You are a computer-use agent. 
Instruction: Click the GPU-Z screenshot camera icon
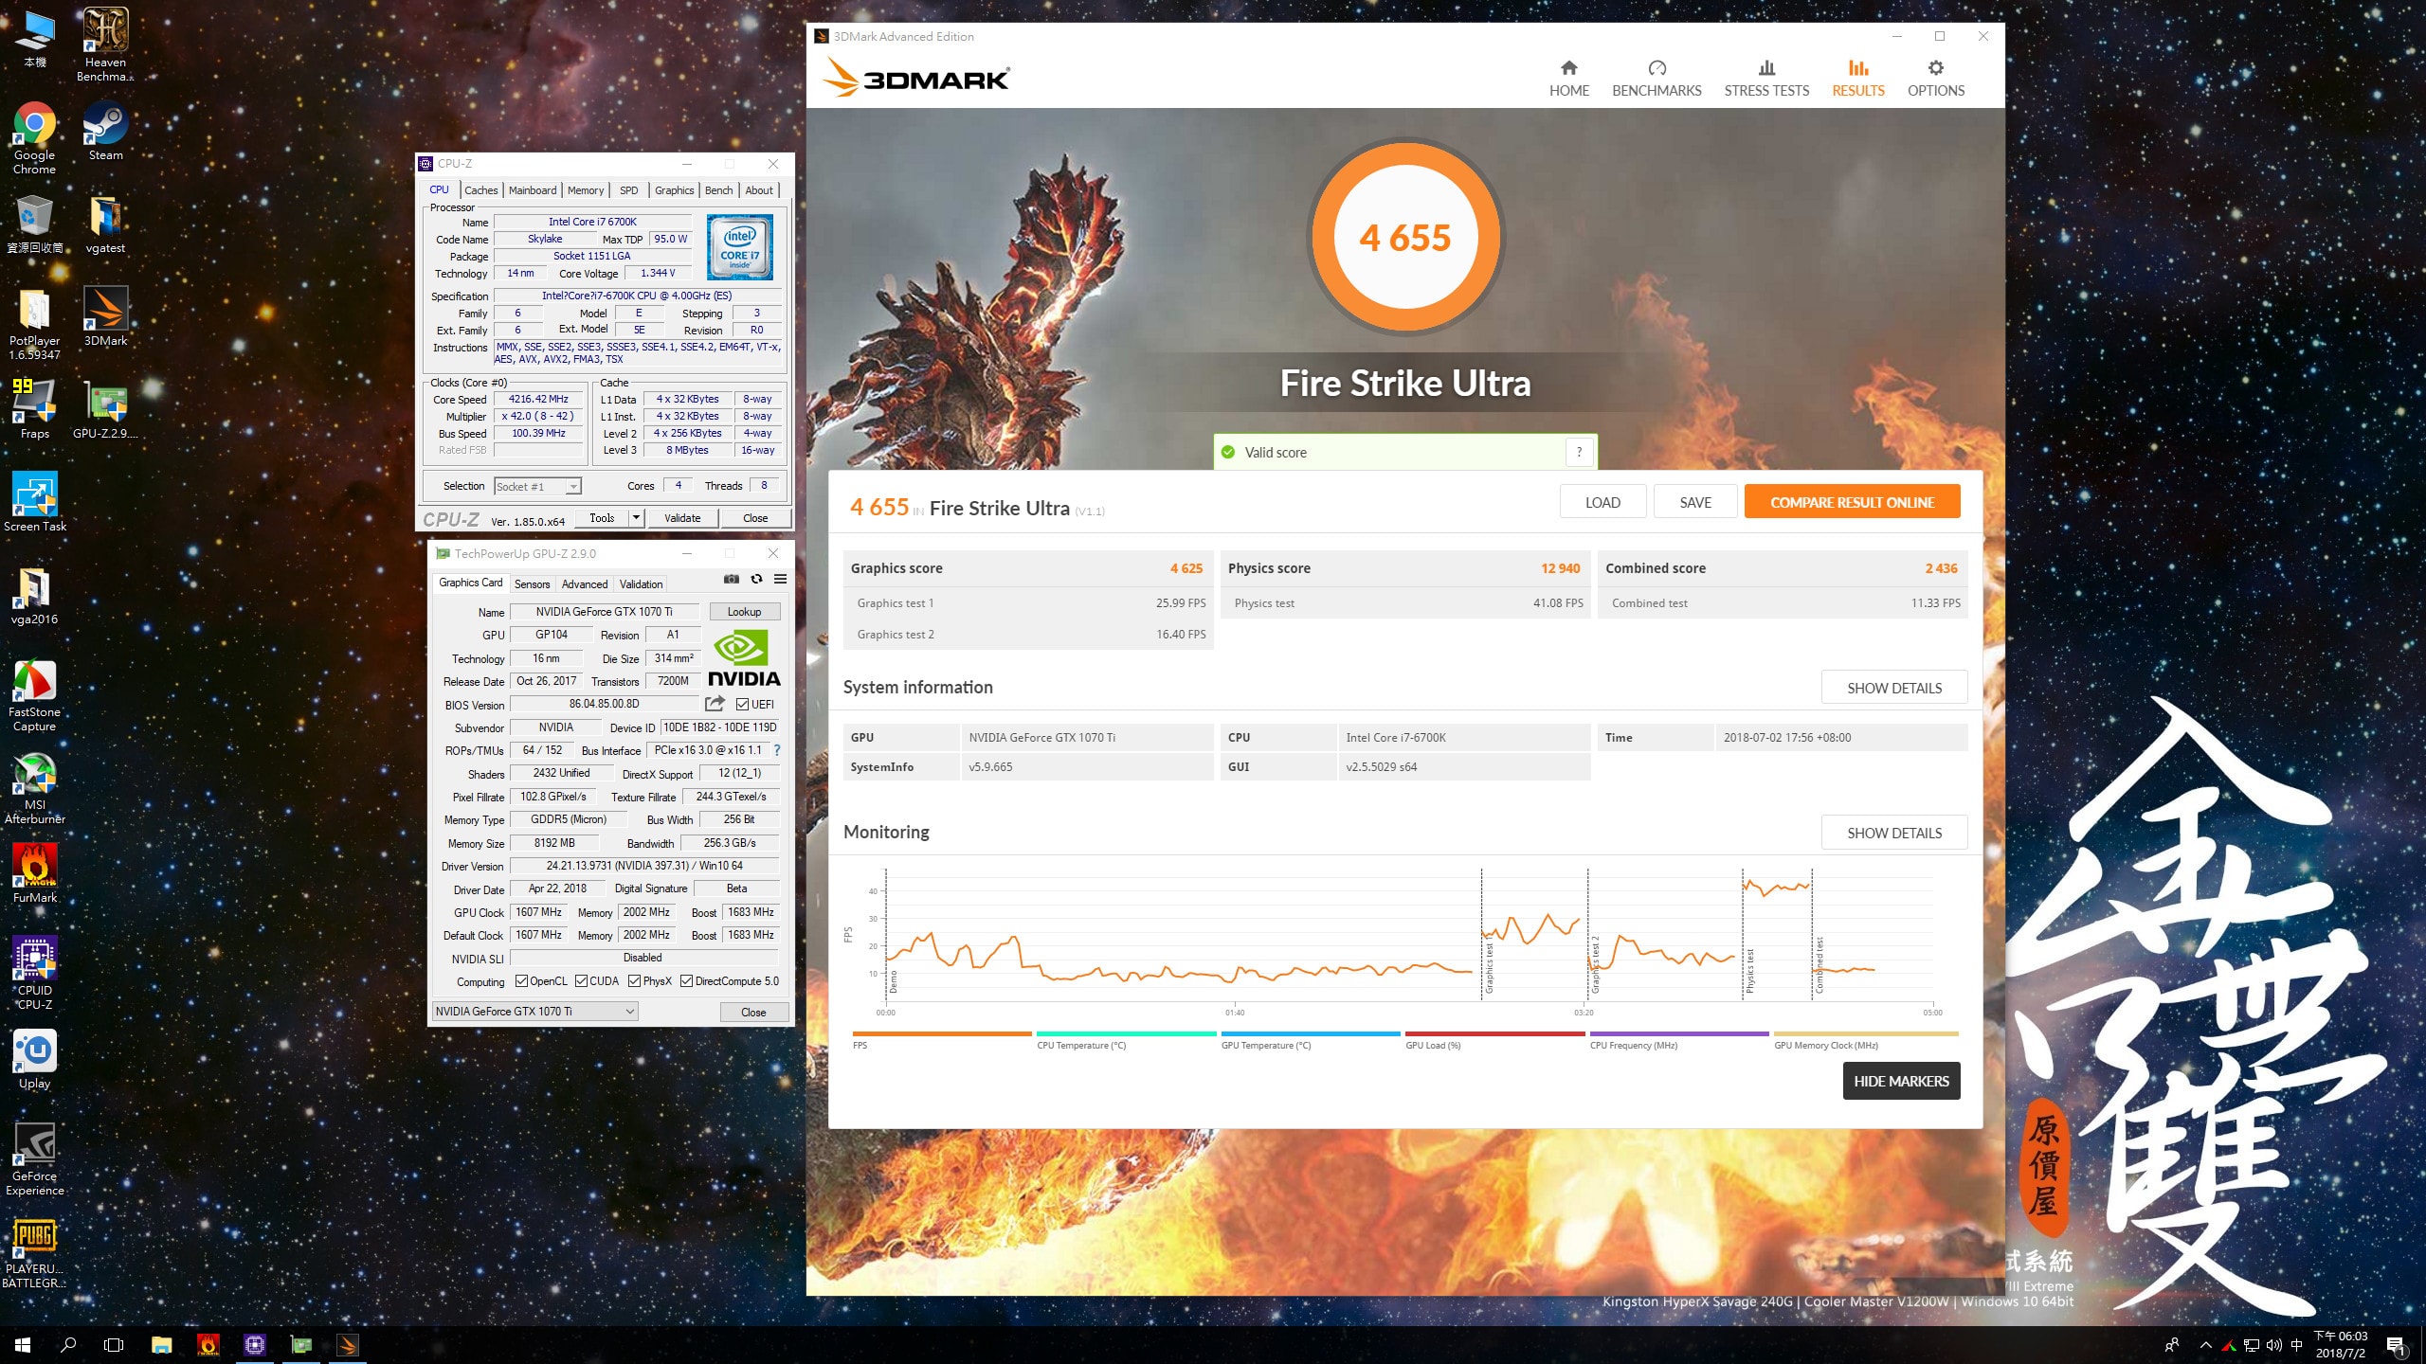731,579
